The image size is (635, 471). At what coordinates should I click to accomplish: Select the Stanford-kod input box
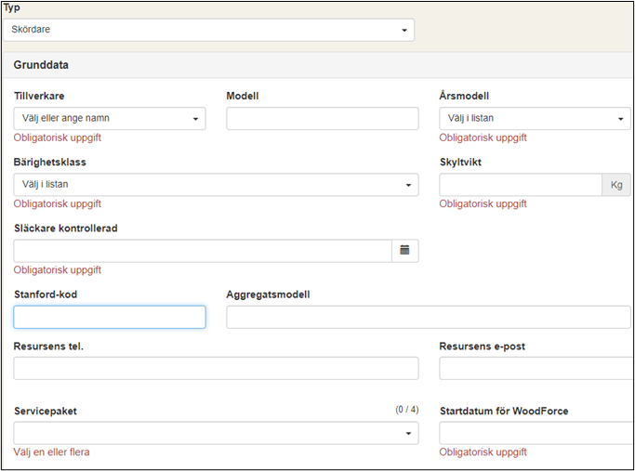pyautogui.click(x=110, y=318)
